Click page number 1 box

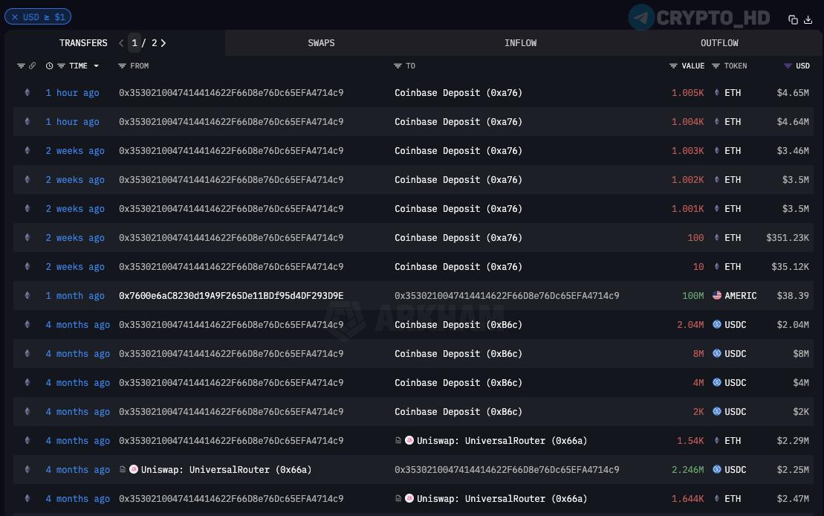point(134,43)
